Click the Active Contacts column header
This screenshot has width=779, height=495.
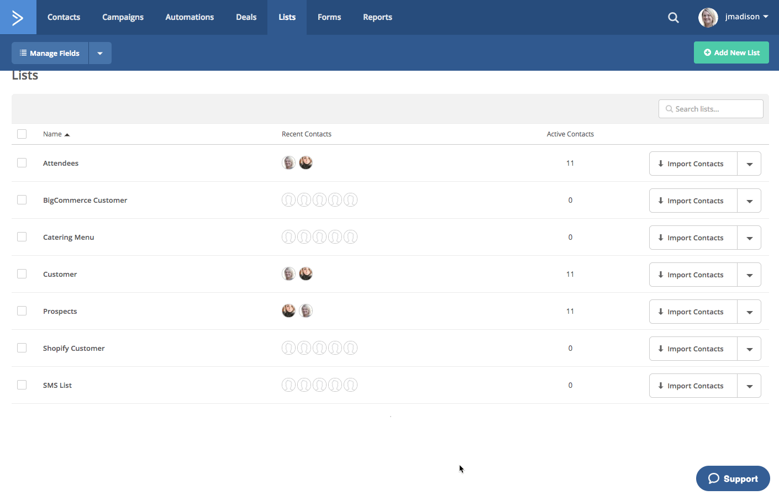tap(570, 134)
